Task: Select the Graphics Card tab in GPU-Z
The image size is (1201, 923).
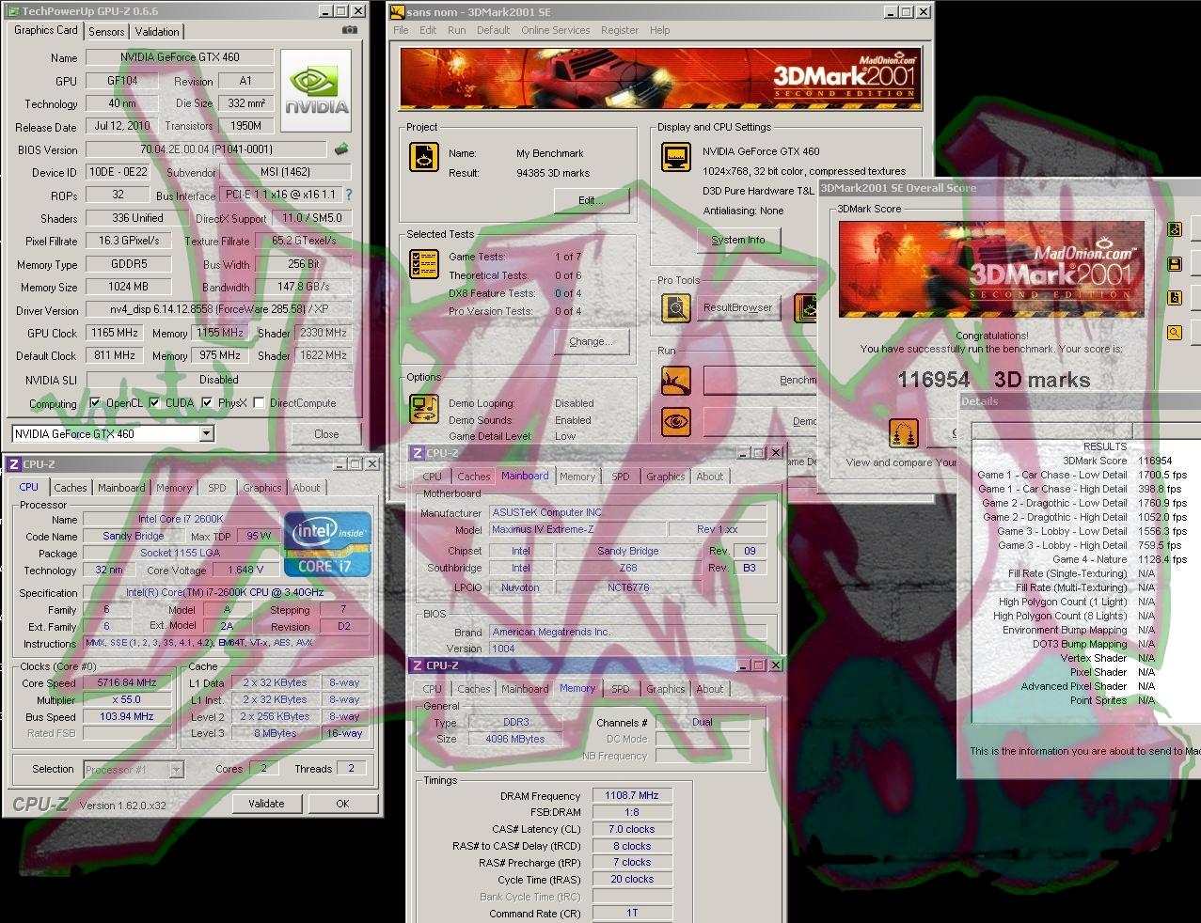Action: click(46, 30)
